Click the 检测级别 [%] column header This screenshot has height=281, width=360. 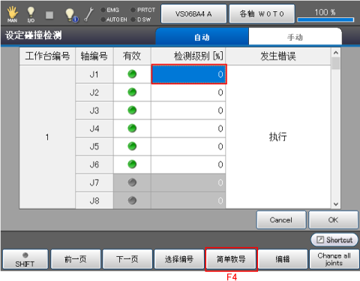(x=188, y=56)
